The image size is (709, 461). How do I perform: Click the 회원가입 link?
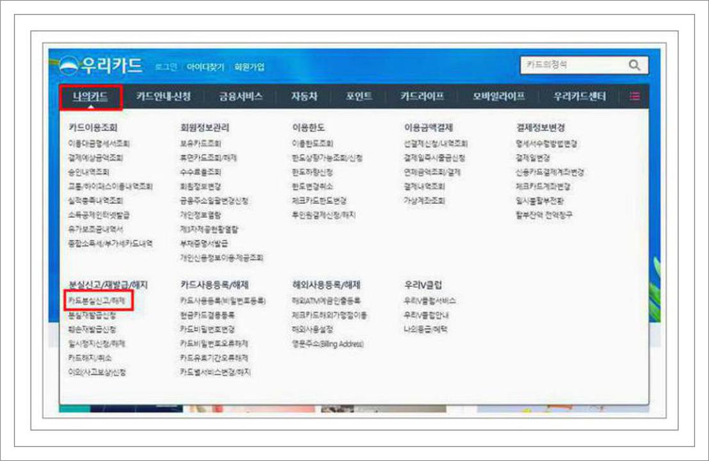(249, 67)
